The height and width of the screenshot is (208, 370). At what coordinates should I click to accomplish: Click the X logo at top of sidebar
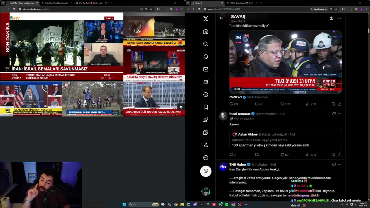[x=206, y=19]
